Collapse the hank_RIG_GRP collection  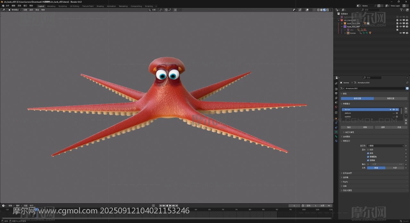[x=342, y=27]
